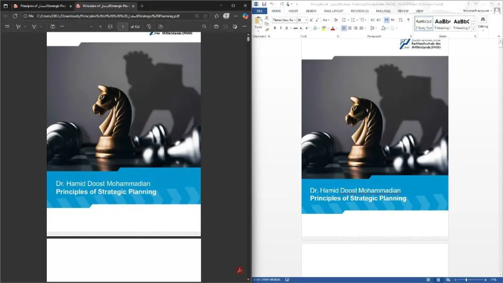503x283 pixels.
Task: Open more PDF toolbar options
Action: [x=244, y=27]
